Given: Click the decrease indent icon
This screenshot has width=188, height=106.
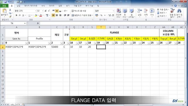Looking at the screenshot, I should [65, 15].
